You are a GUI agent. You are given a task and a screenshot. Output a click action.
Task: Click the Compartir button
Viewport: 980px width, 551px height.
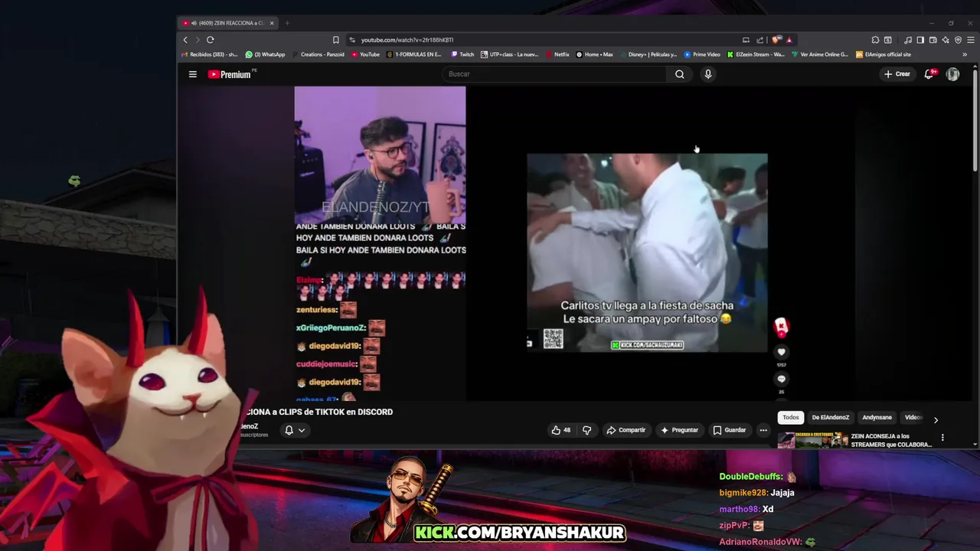[626, 430]
